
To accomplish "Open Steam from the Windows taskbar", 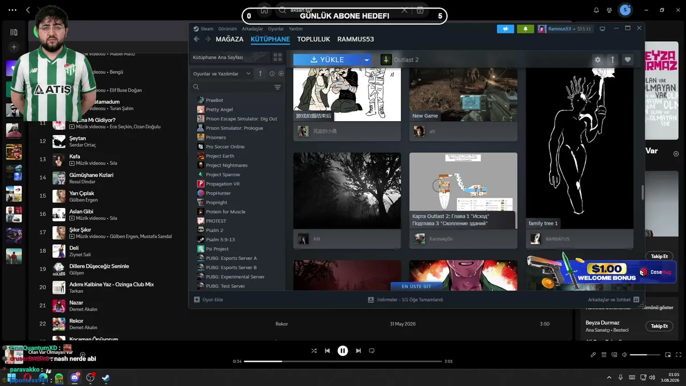I will [106, 377].
